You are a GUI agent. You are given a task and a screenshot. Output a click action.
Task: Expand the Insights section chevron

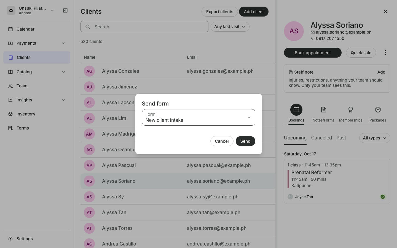tap(63, 100)
